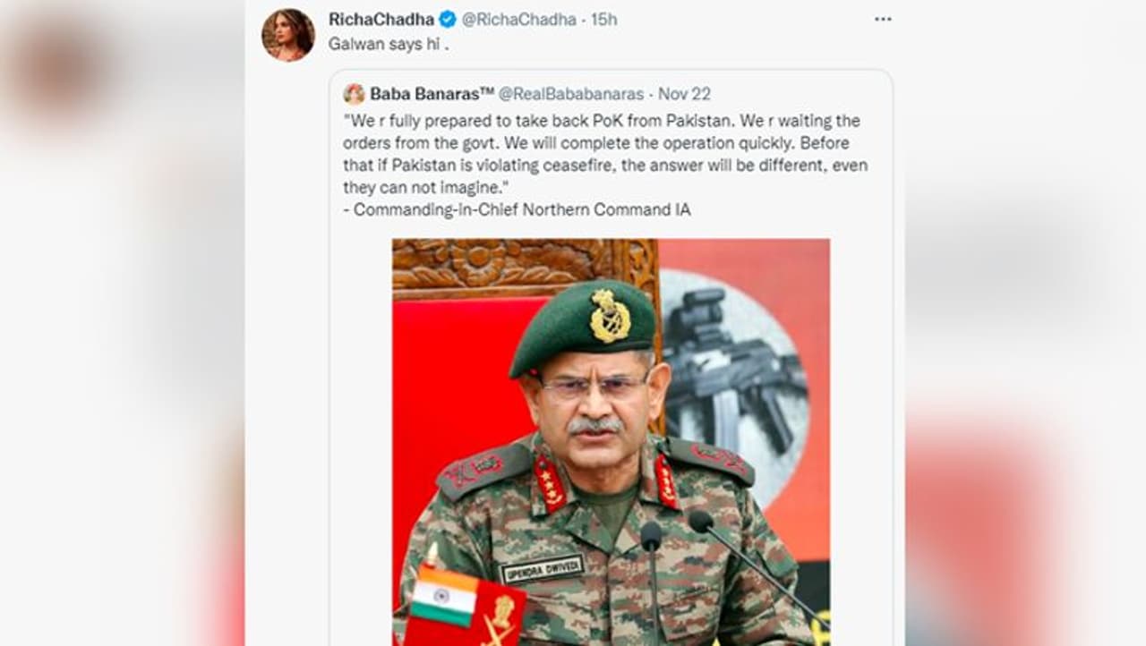Click RichaChadha's profile picture
The height and width of the screenshot is (646, 1146).
click(x=287, y=35)
